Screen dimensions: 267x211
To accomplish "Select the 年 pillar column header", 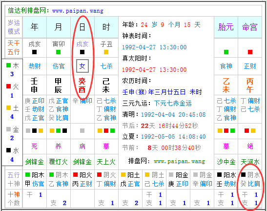I will pos(34,27).
